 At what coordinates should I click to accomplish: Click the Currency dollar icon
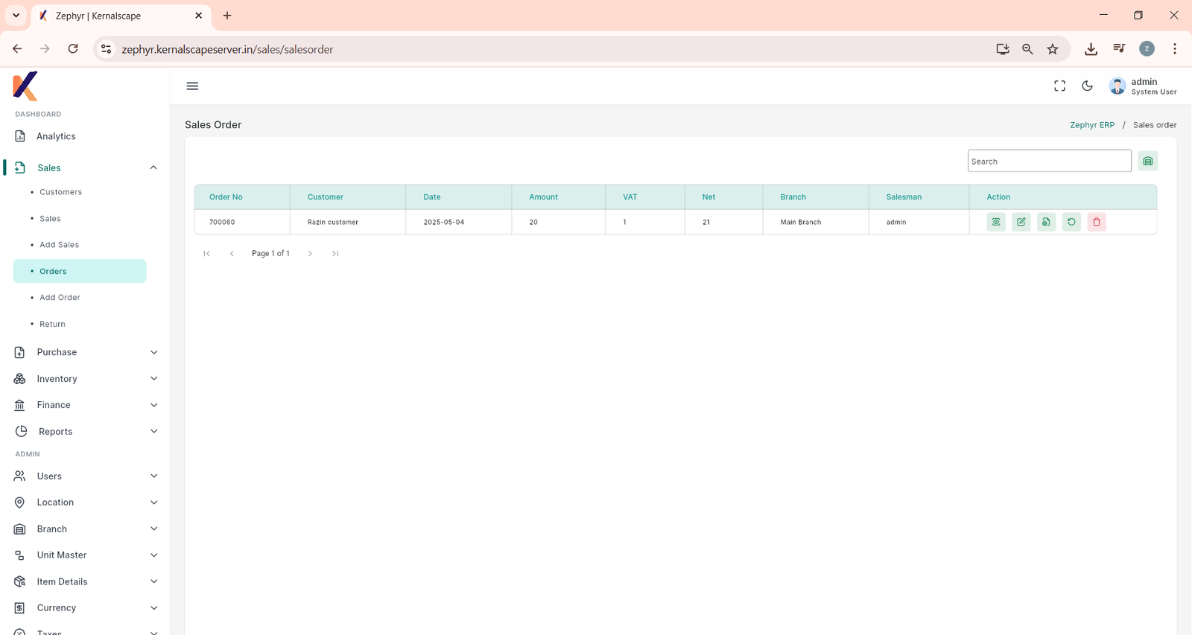[20, 608]
